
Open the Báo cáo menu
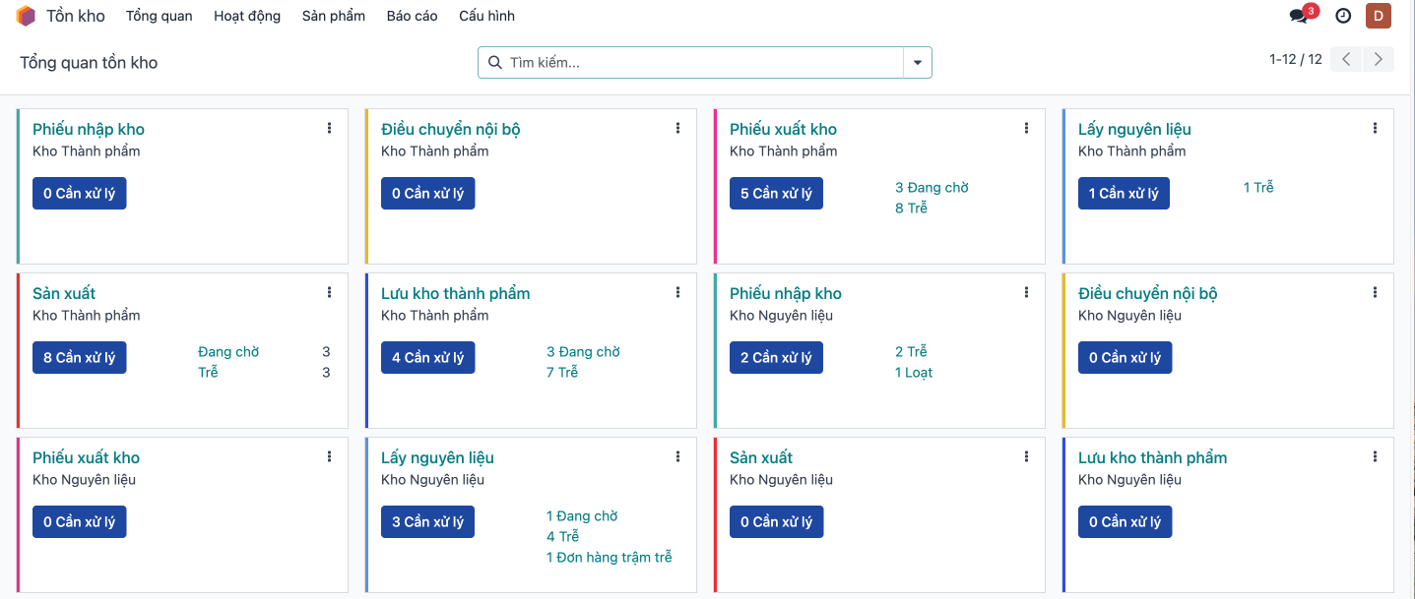[x=413, y=16]
